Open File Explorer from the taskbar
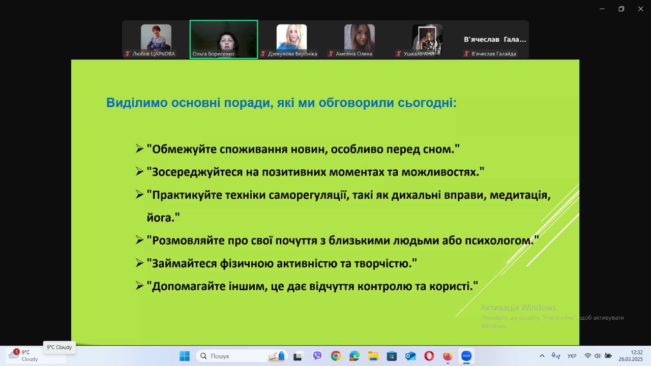The height and width of the screenshot is (366, 651). tap(373, 356)
